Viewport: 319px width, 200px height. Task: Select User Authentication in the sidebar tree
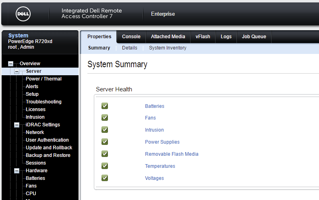pyautogui.click(x=47, y=140)
